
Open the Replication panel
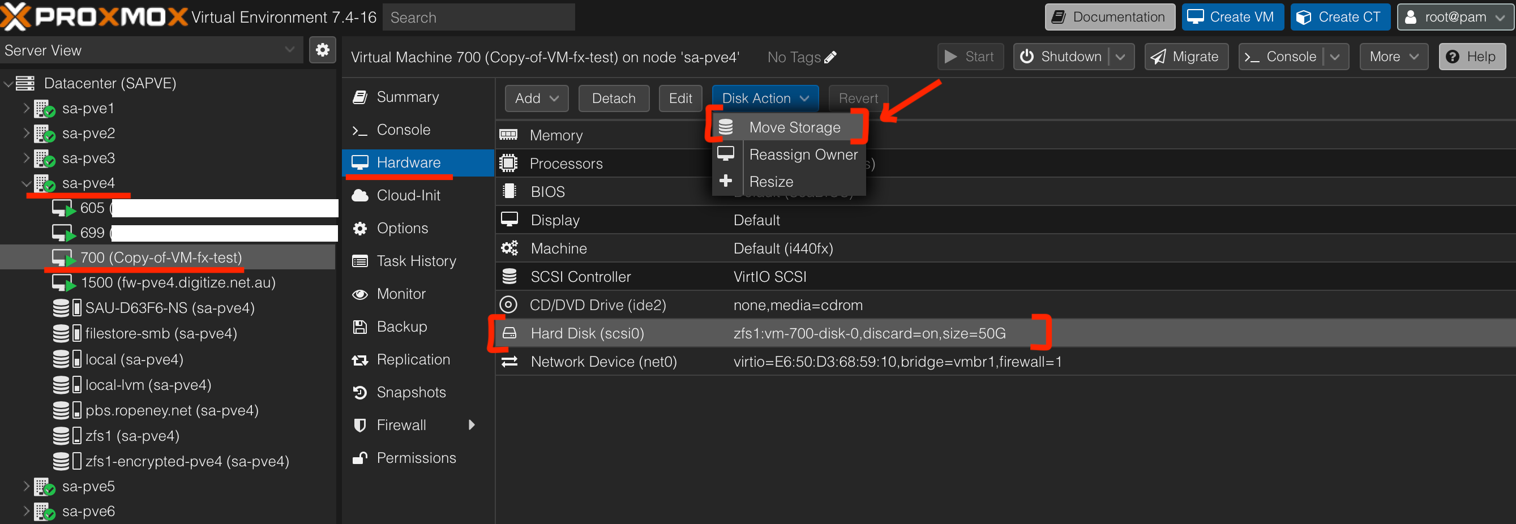pyautogui.click(x=413, y=359)
